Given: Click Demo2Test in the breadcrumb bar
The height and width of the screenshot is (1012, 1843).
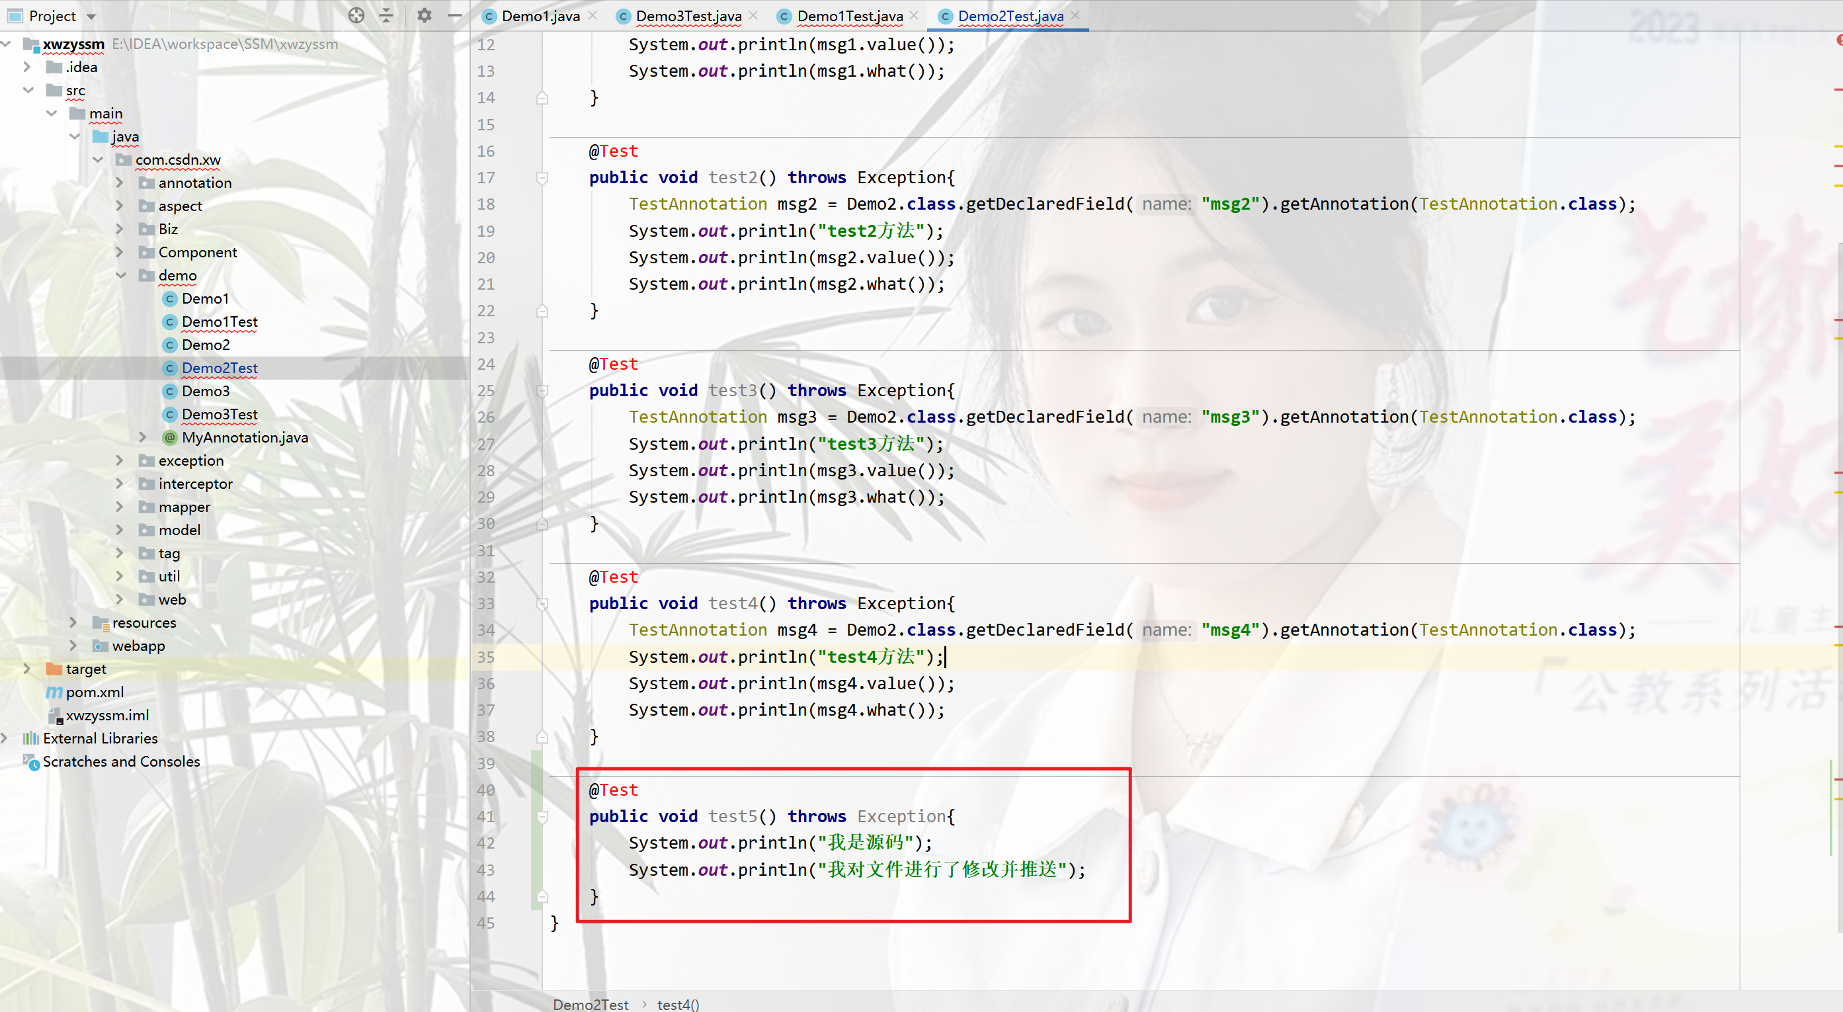Looking at the screenshot, I should 591,1004.
